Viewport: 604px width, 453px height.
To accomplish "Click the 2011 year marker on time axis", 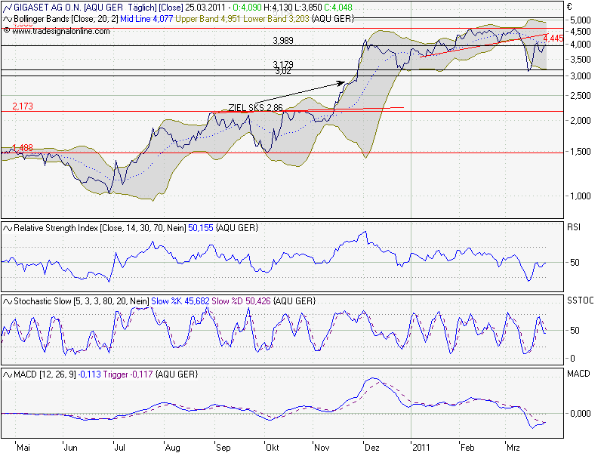I will (x=423, y=447).
